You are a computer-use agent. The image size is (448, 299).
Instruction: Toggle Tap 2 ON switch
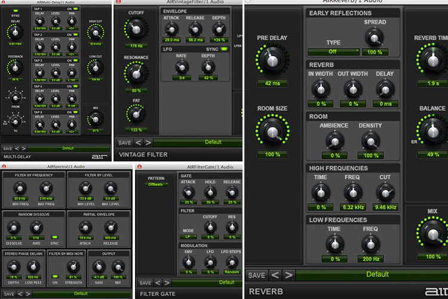coord(76,35)
